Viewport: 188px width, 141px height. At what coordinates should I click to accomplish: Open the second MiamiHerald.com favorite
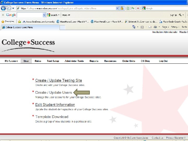tap(107, 22)
